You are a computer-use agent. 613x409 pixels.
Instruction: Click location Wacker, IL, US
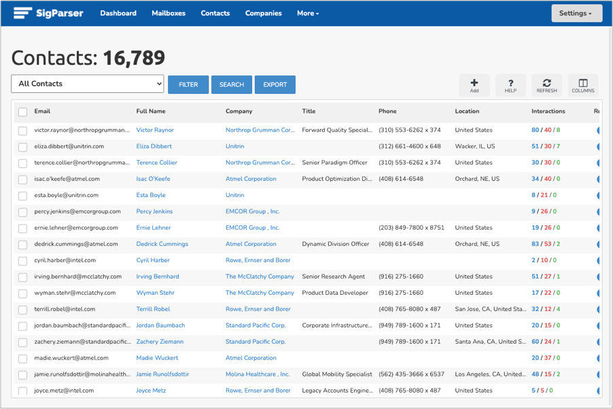click(474, 146)
